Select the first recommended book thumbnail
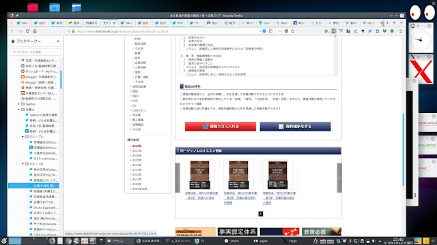Image resolution: width=437 pixels, height=245 pixels. 199,175
